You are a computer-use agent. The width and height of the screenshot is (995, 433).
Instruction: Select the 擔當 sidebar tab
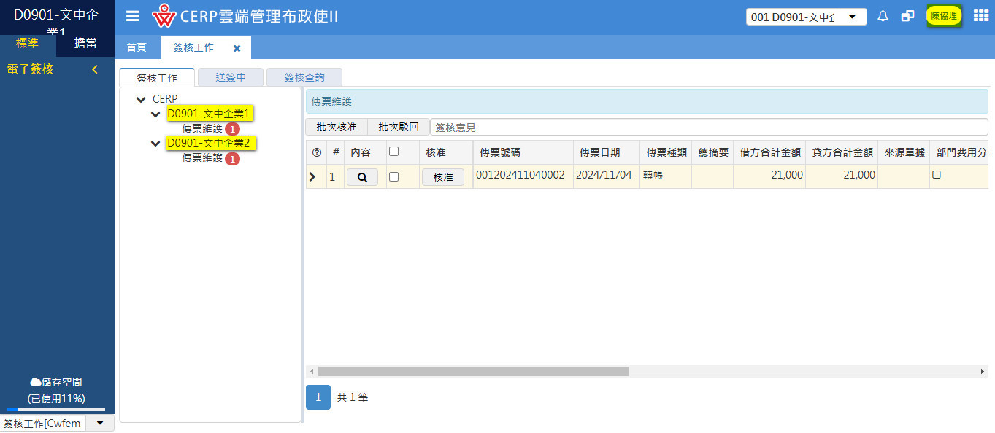tap(85, 44)
